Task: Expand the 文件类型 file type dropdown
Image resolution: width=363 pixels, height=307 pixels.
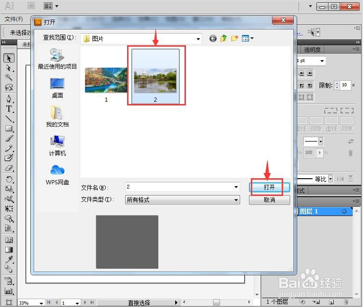Action: point(236,200)
